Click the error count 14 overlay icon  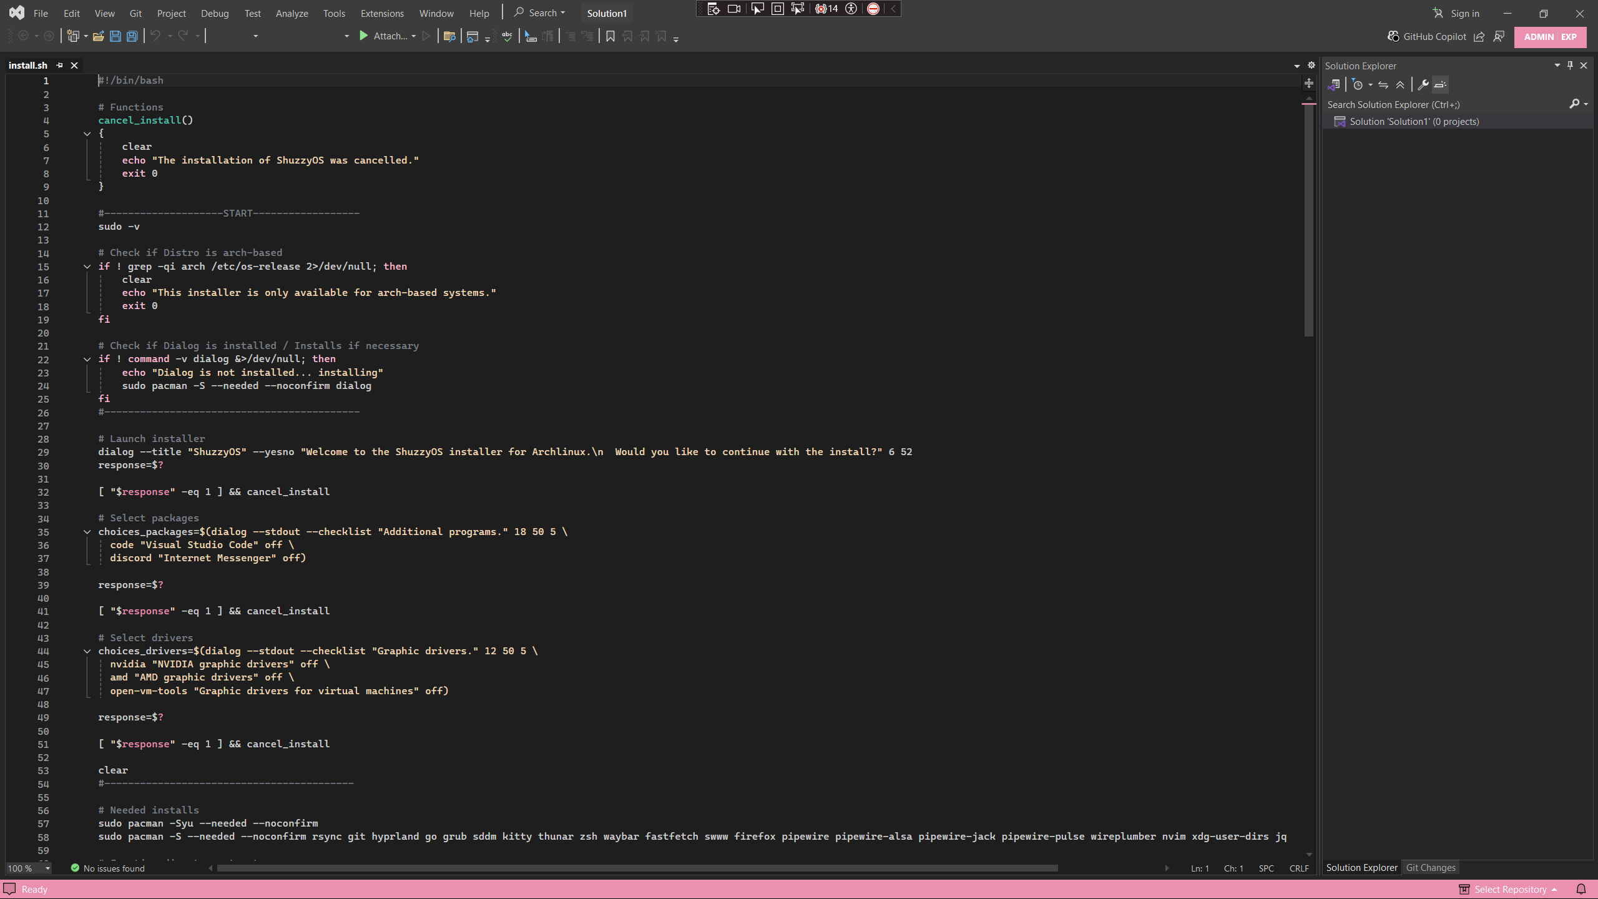[x=826, y=9]
